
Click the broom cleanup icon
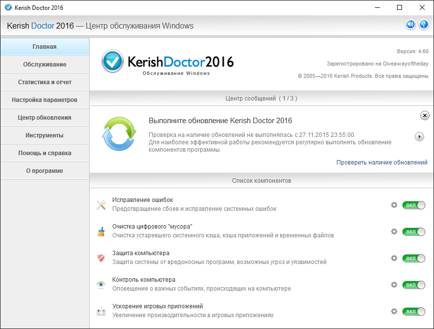coord(101,231)
